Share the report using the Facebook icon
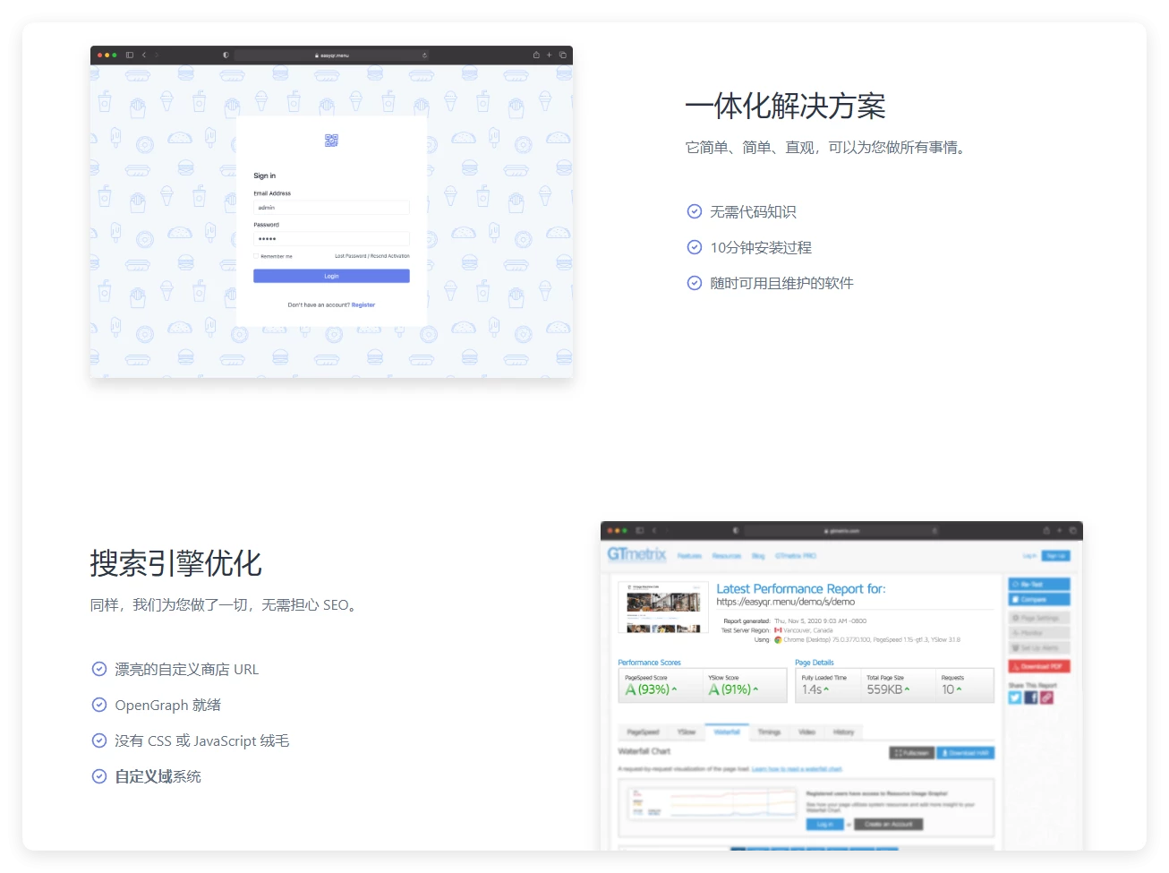Viewport: 1169px width, 873px height. tap(1031, 698)
